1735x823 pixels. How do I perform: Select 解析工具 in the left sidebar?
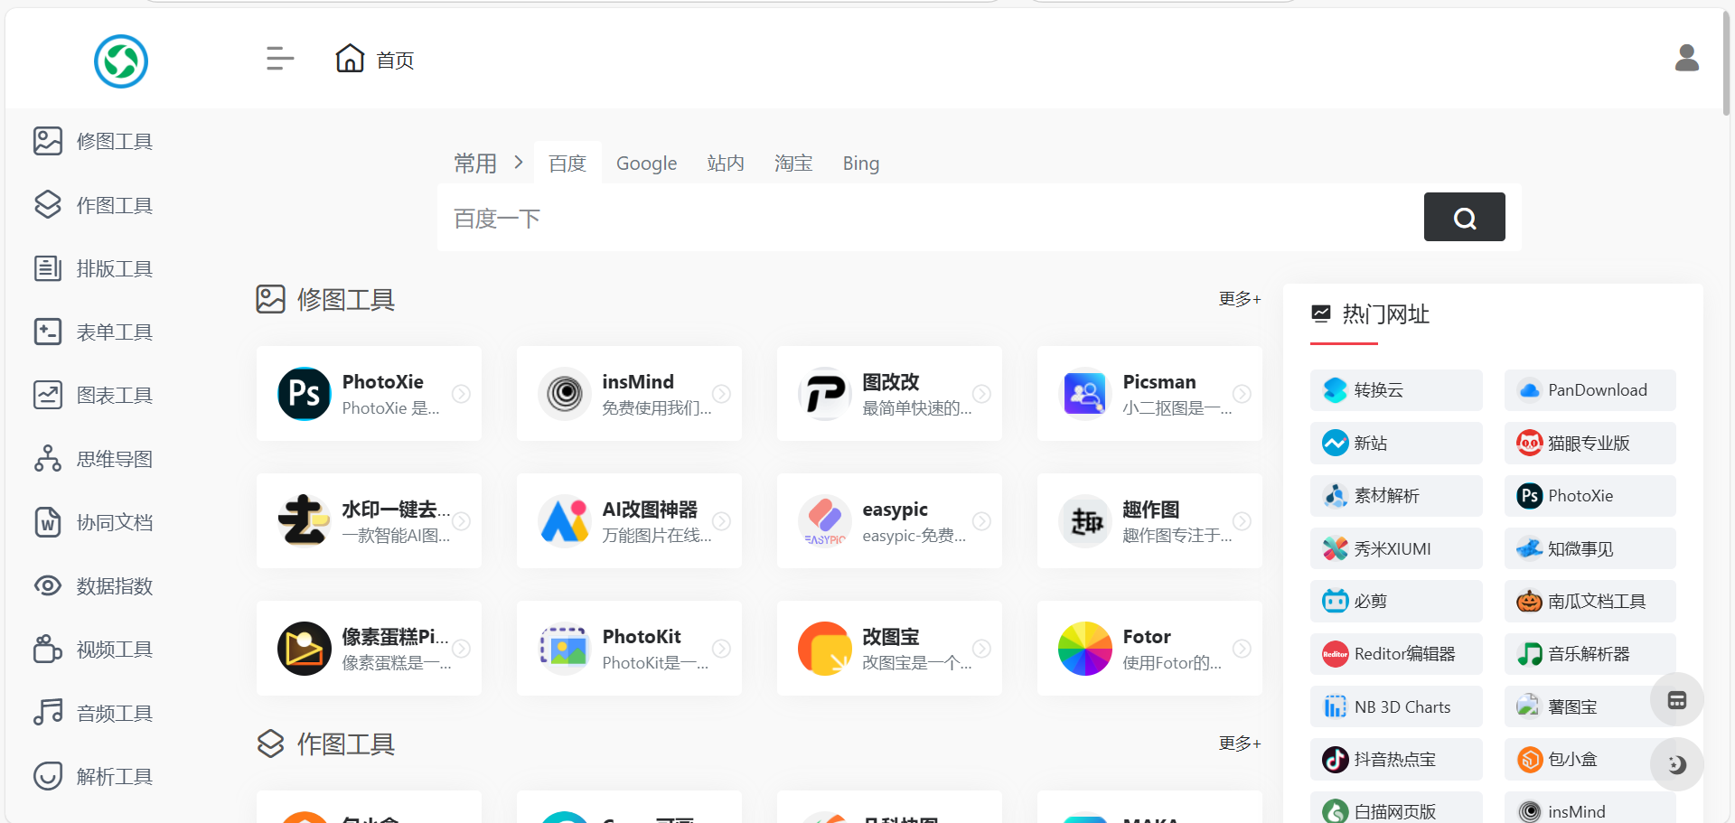93,776
